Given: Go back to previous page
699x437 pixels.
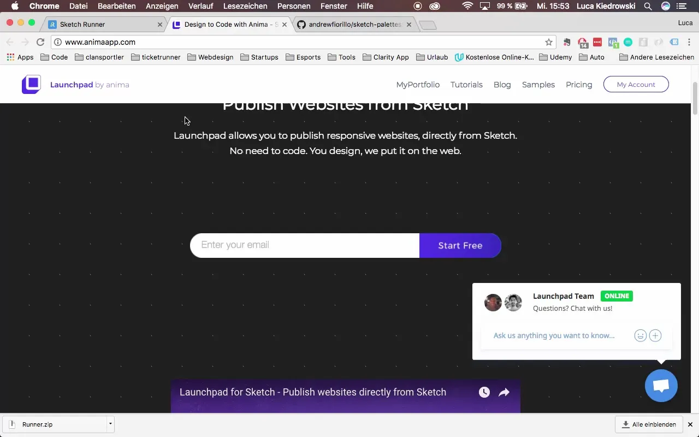Looking at the screenshot, I should point(10,42).
